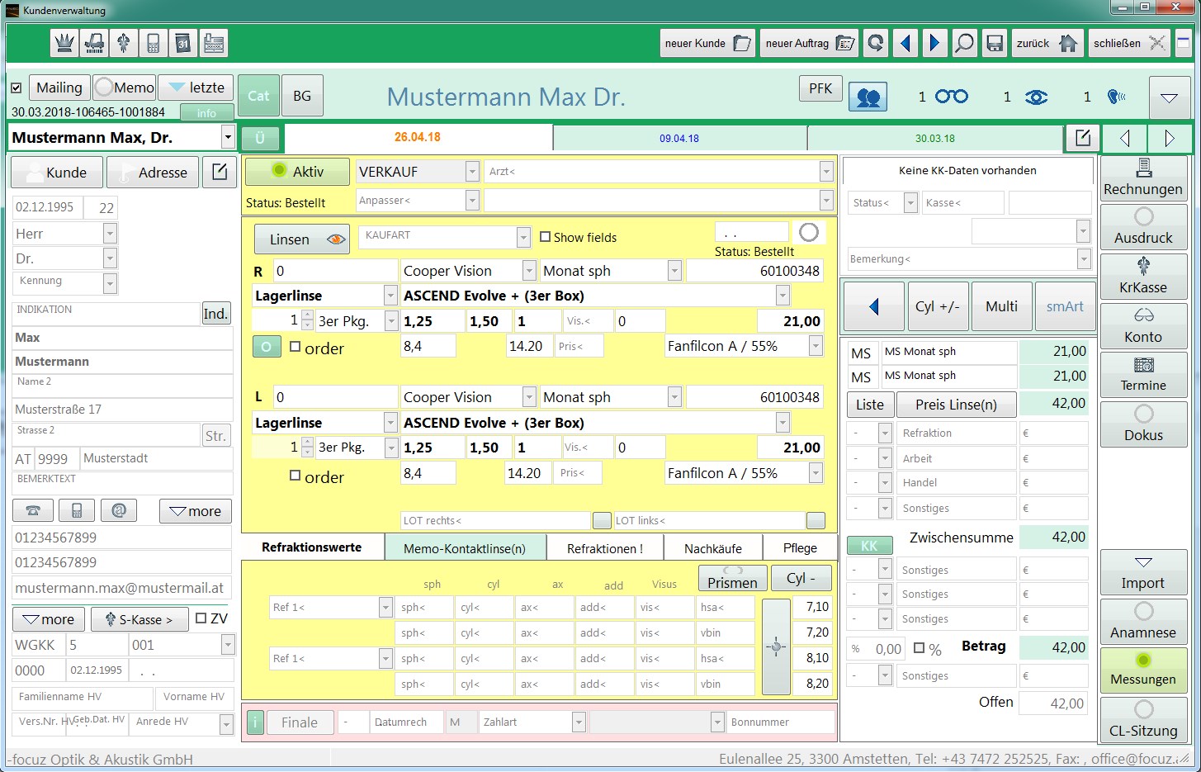The width and height of the screenshot is (1201, 772).
Task: Select the 09.04.18 order date tab
Action: pos(679,139)
